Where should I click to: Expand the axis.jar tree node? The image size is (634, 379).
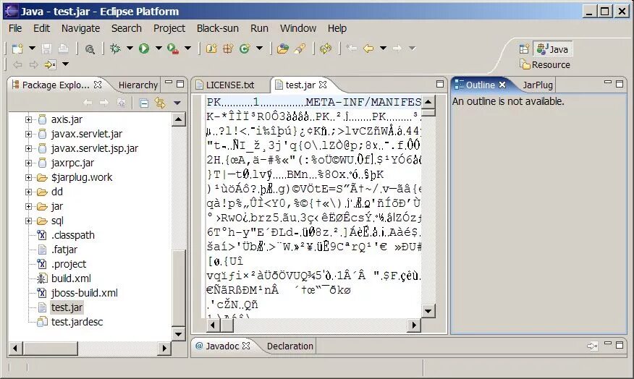28,119
